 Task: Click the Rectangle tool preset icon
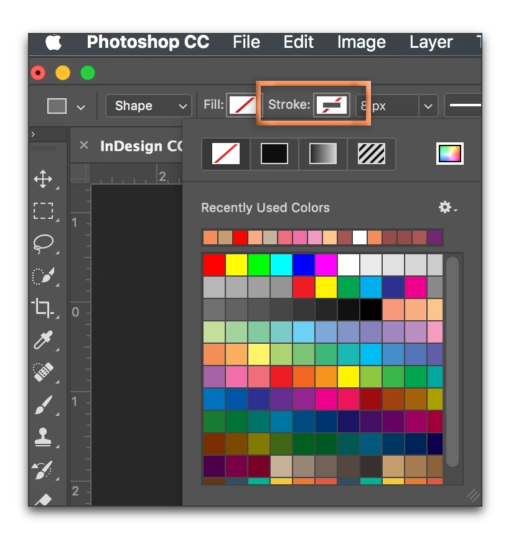point(57,106)
